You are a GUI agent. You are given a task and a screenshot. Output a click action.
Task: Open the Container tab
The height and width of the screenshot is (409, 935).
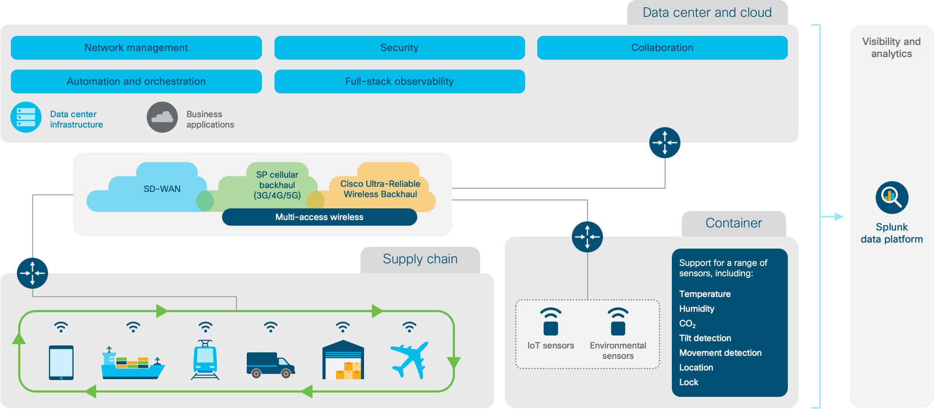coord(734,224)
